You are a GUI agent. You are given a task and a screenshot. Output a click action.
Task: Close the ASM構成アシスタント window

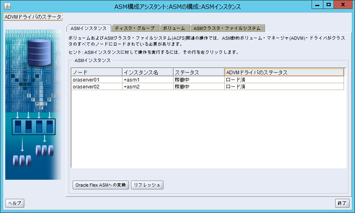pyautogui.click(x=343, y=5)
